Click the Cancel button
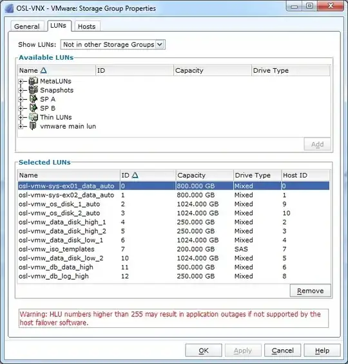 click(x=282, y=350)
